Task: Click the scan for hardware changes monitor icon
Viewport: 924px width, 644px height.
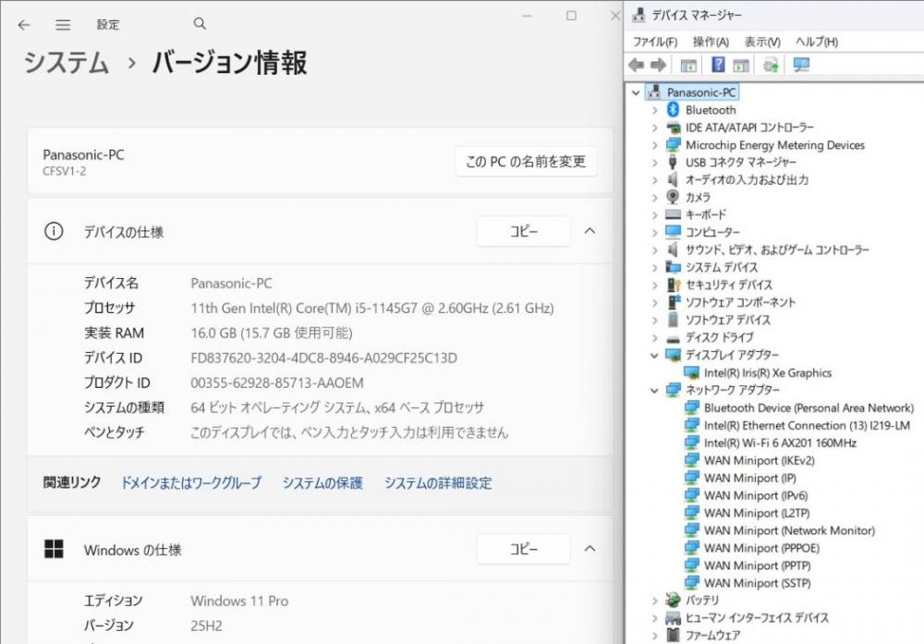Action: point(801,65)
